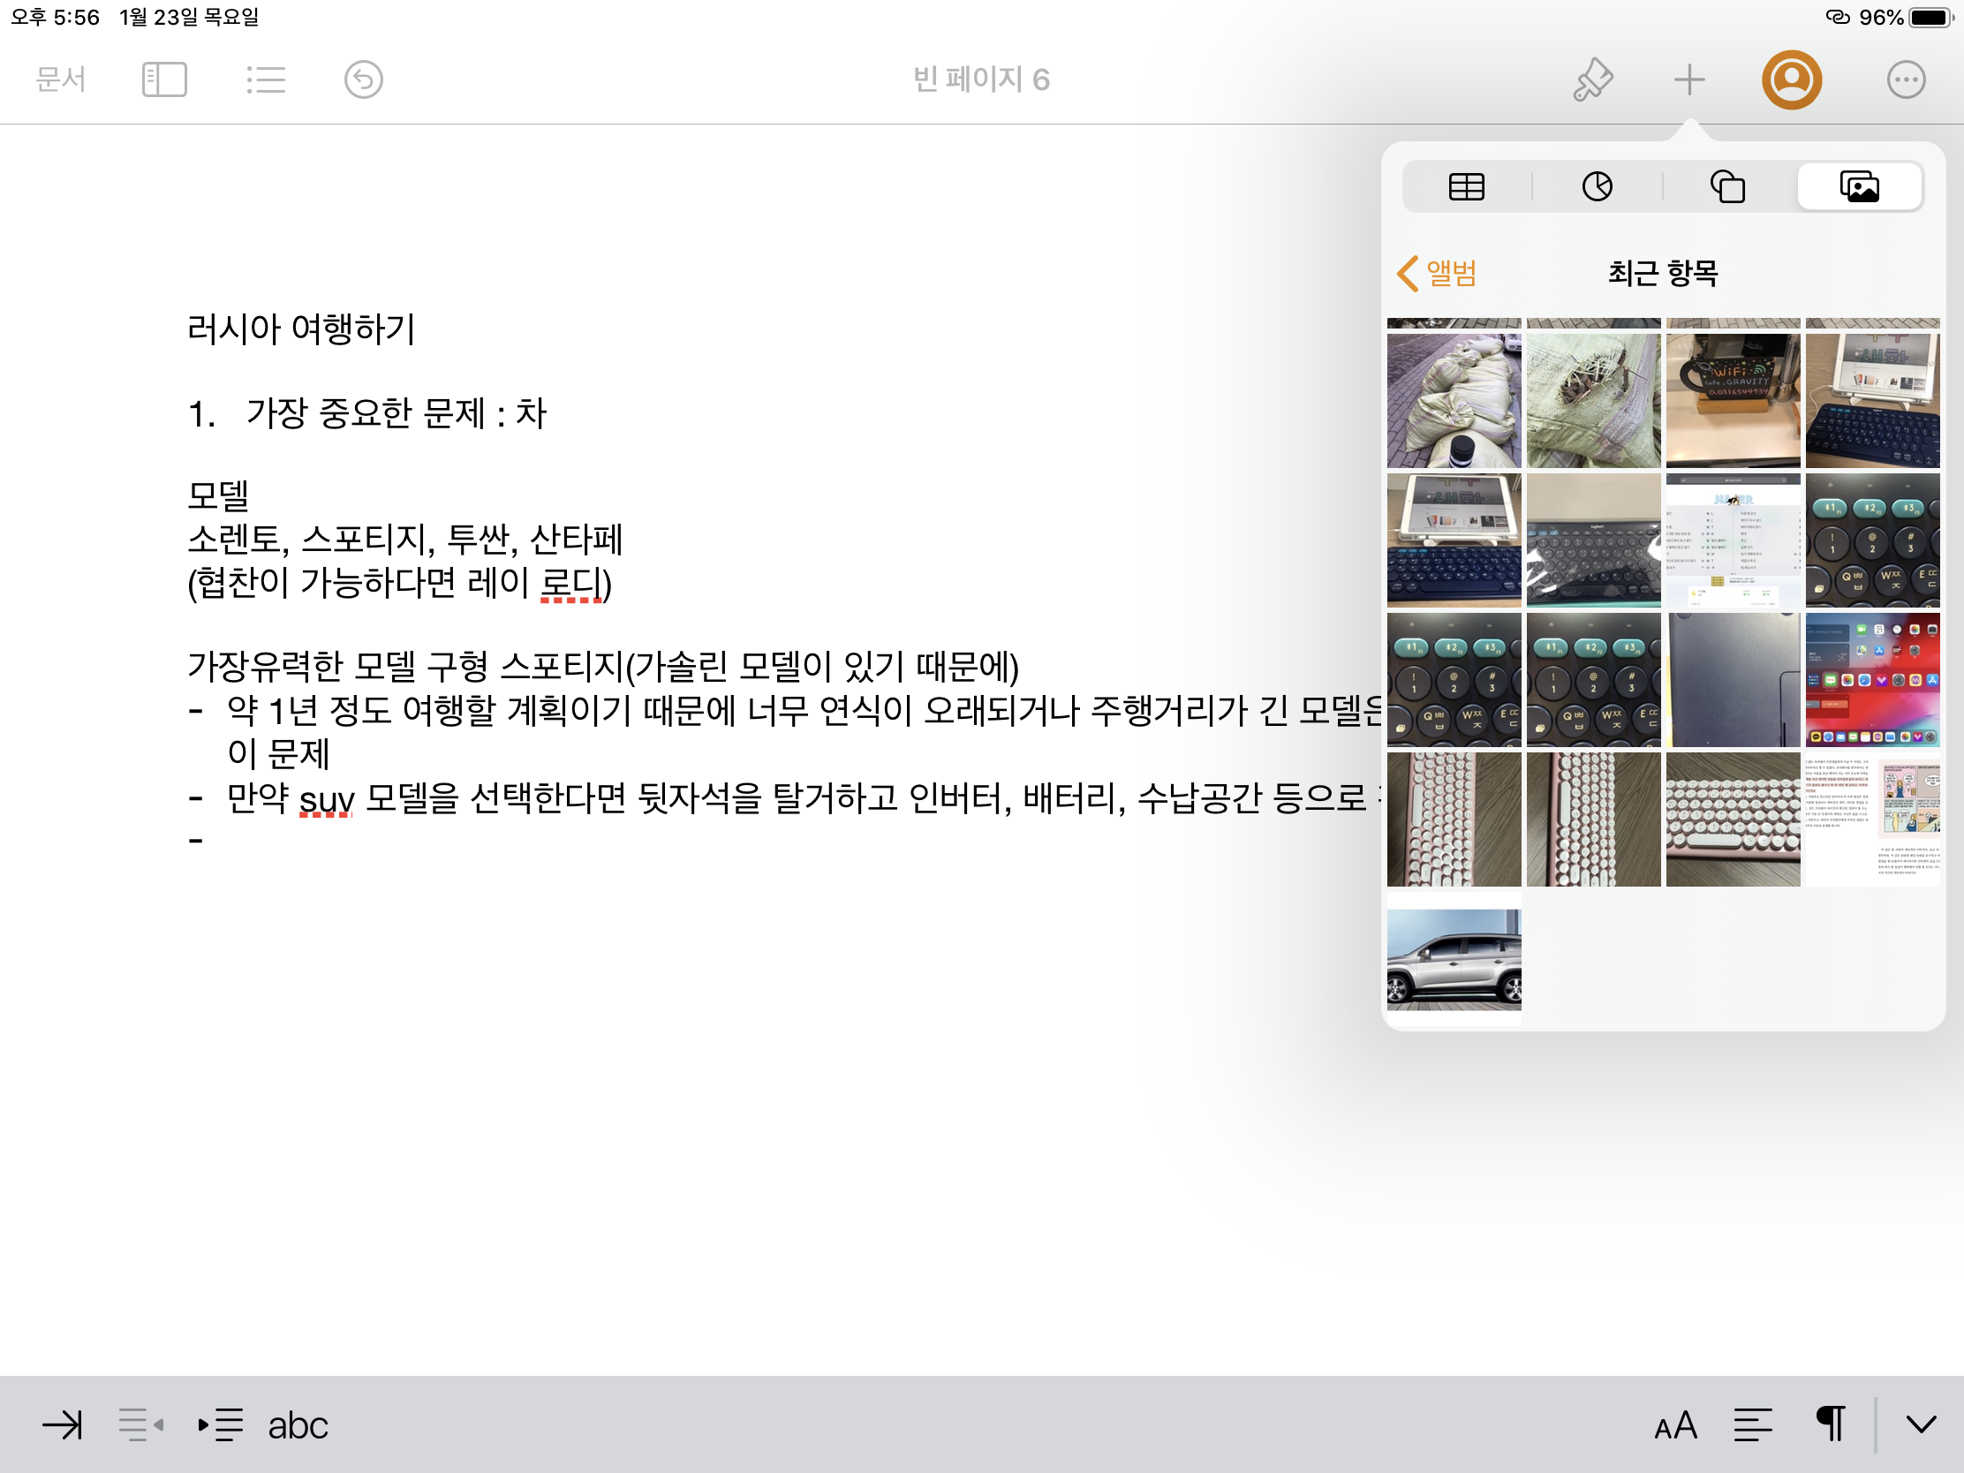Viewport: 1964px width, 1473px height.
Task: Insert a tab with the tab arrow key
Action: click(x=62, y=1425)
